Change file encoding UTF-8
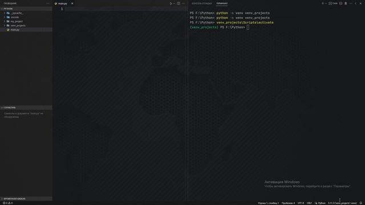The image size is (365, 205). (x=301, y=203)
